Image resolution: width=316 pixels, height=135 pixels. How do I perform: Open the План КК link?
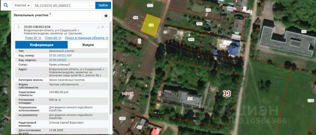pyautogui.click(x=53, y=38)
